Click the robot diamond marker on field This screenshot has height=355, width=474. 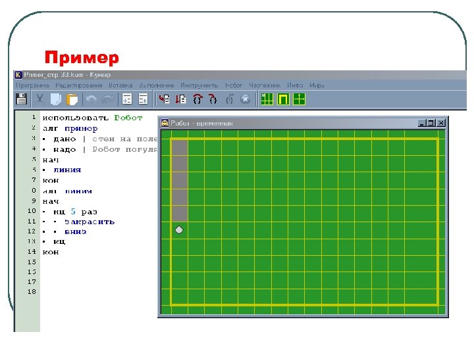(x=179, y=230)
